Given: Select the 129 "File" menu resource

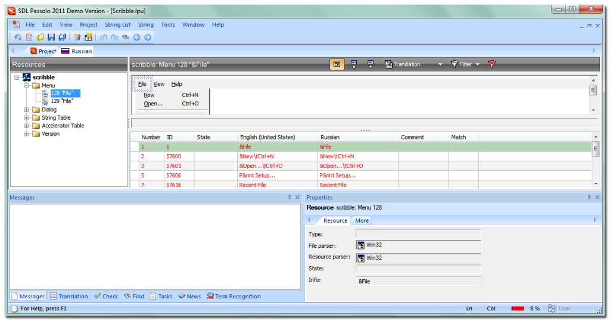Looking at the screenshot, I should [62, 101].
